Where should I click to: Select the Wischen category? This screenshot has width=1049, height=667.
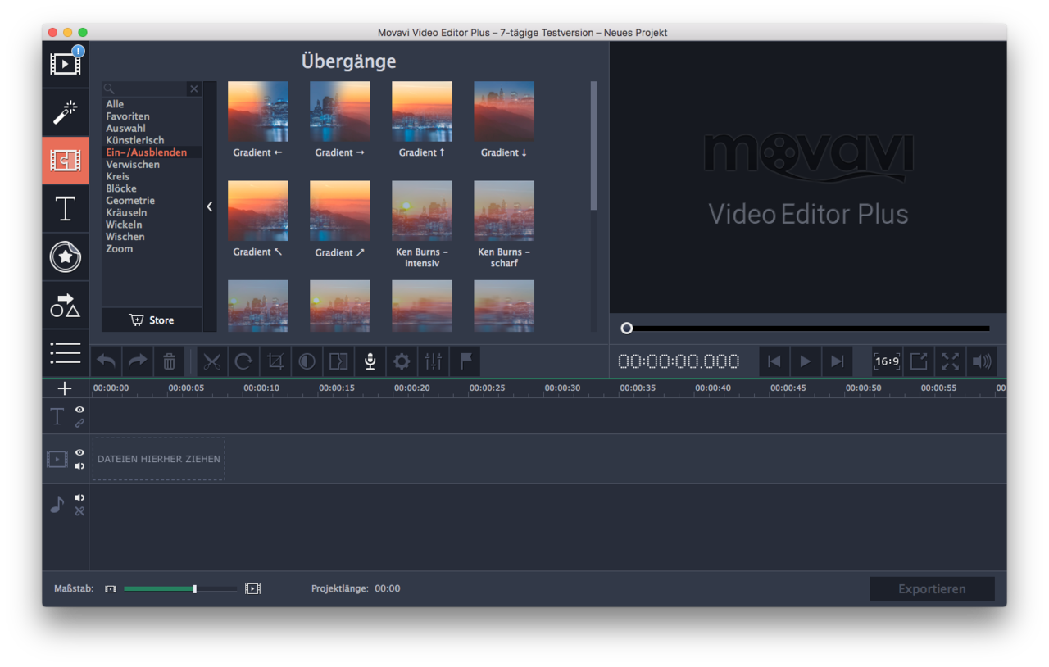[x=125, y=237]
